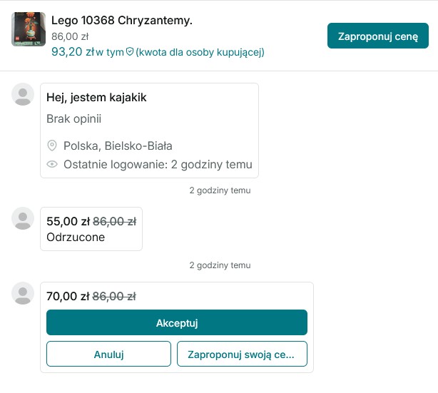The width and height of the screenshot is (438, 393).
Task: Click "(kwota dla osoby kupującej)" text
Action: point(200,52)
